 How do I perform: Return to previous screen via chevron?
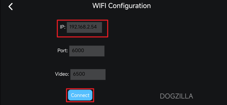10,7
